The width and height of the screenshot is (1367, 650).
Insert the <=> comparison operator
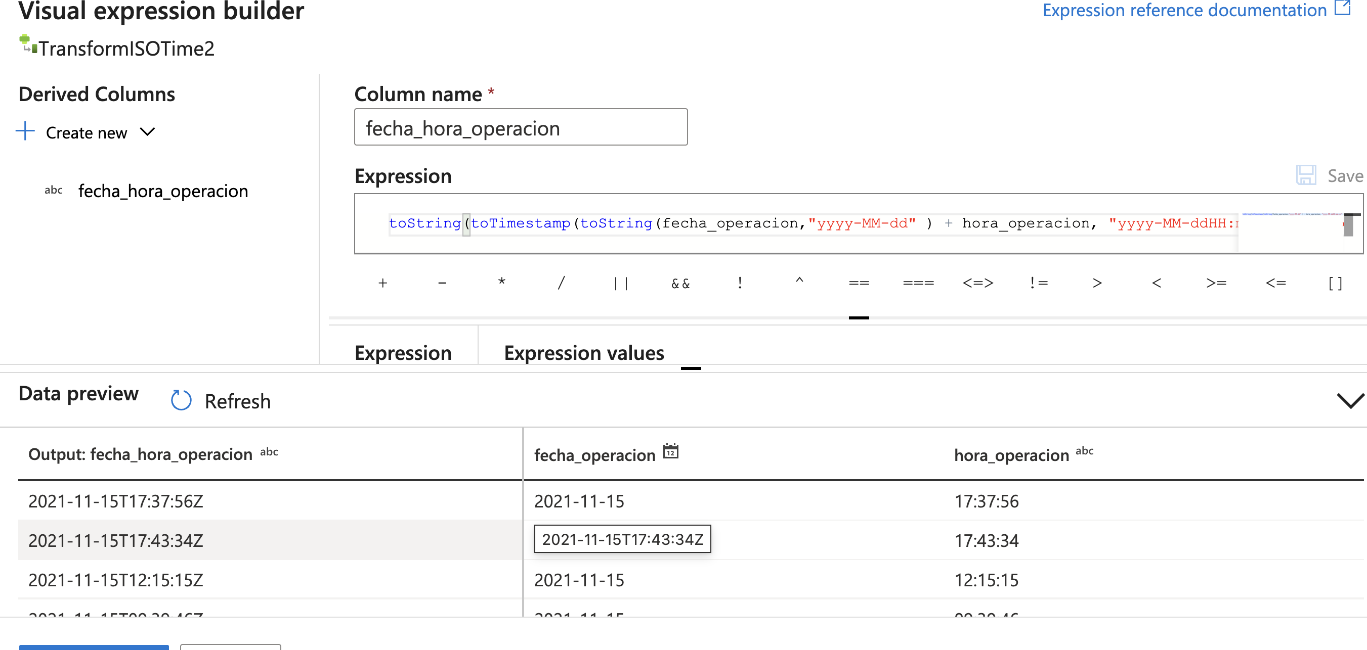pos(977,284)
